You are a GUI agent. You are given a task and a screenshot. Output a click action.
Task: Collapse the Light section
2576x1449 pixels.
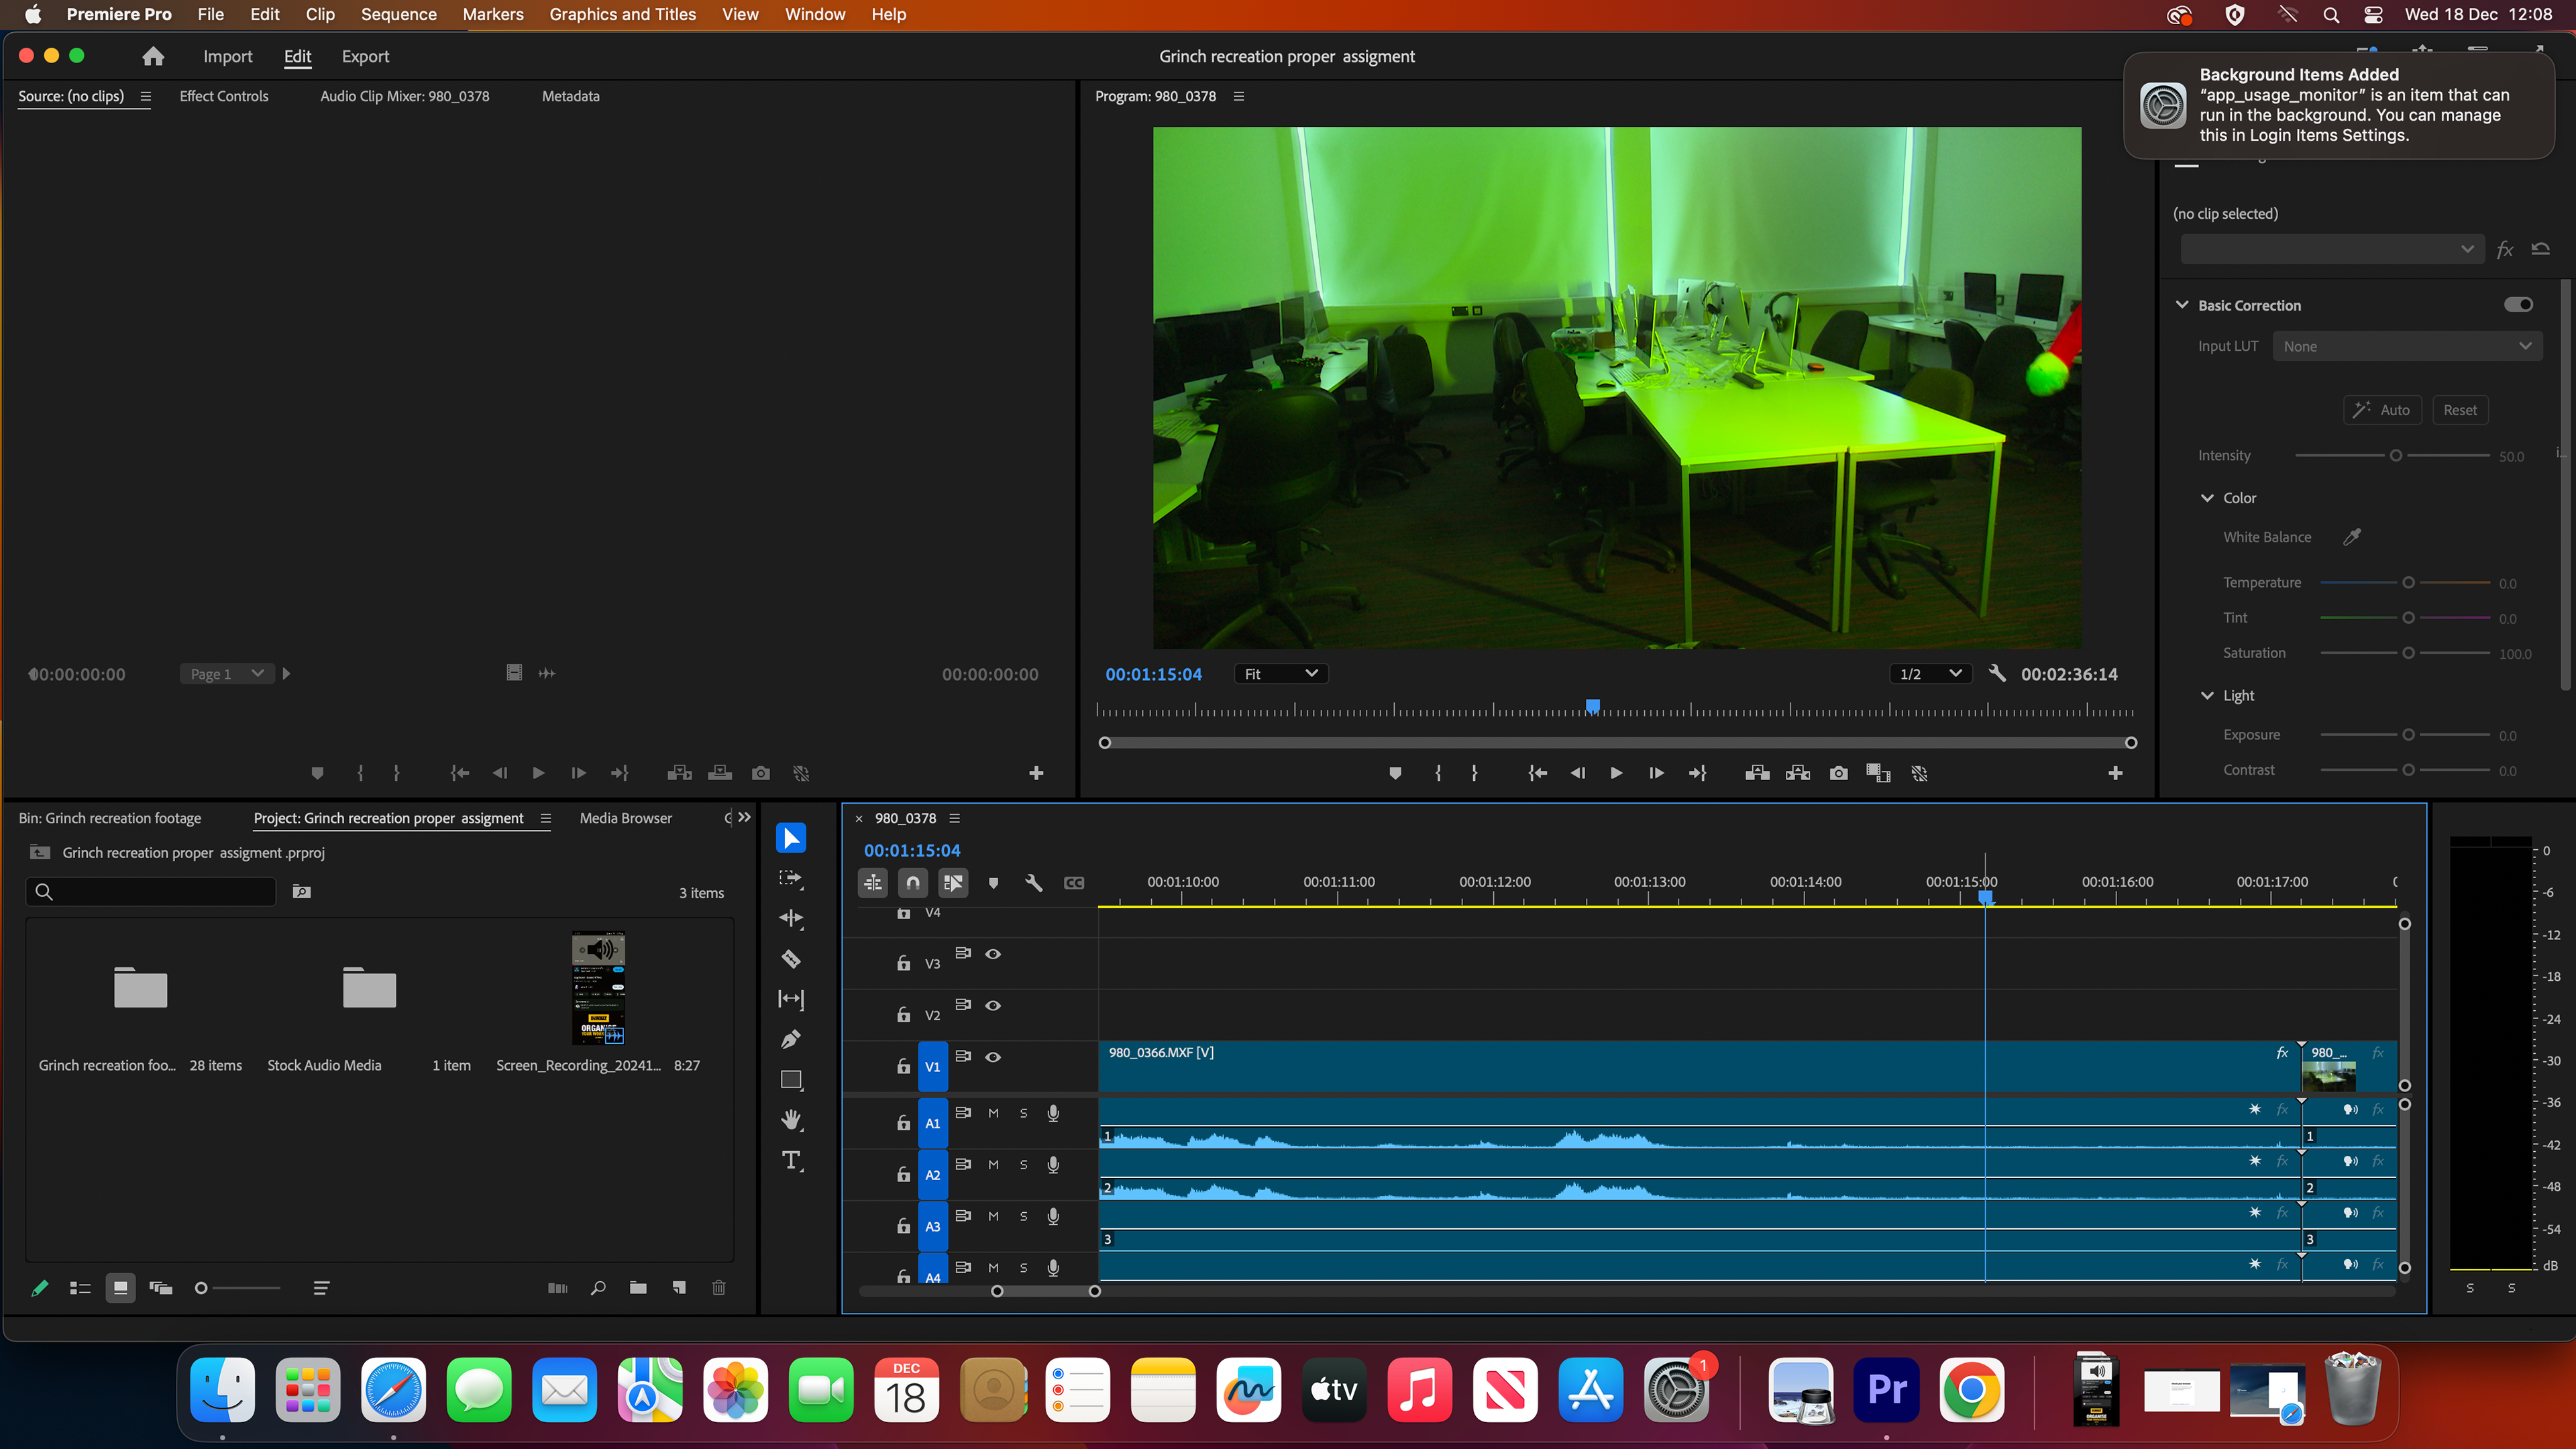[x=2207, y=696]
